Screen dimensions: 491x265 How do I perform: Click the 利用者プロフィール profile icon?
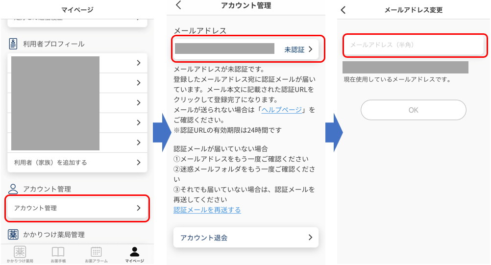13,44
